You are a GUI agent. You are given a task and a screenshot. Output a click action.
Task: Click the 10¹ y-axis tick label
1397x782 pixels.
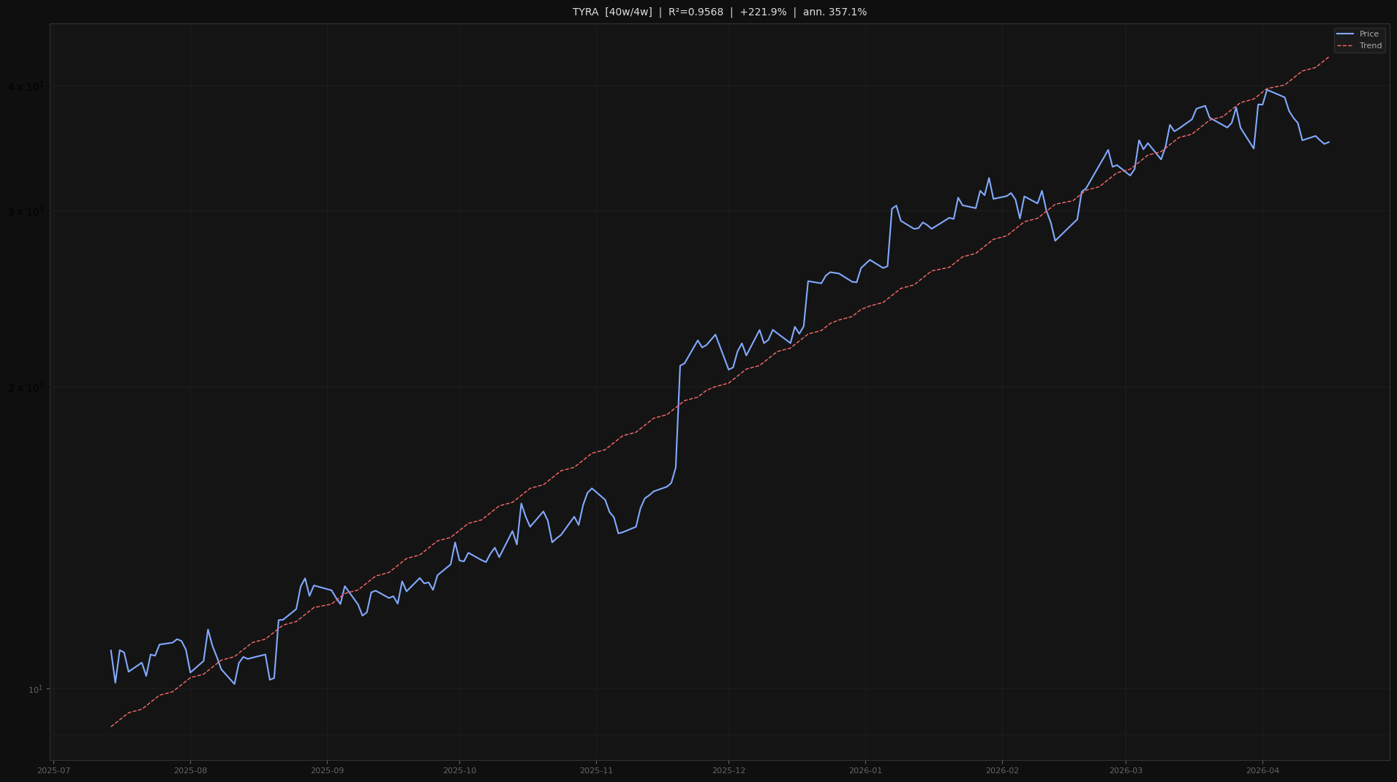35,689
